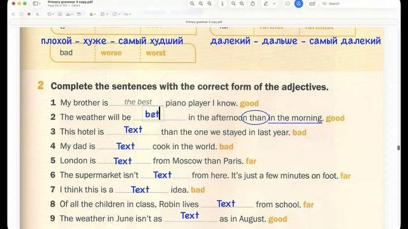Select the Text annotation in sentence 5
The height and width of the screenshot is (229, 408).
click(122, 161)
